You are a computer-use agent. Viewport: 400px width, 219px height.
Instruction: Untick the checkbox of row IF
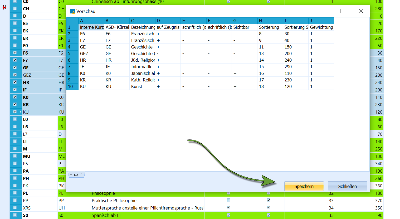coord(15,90)
